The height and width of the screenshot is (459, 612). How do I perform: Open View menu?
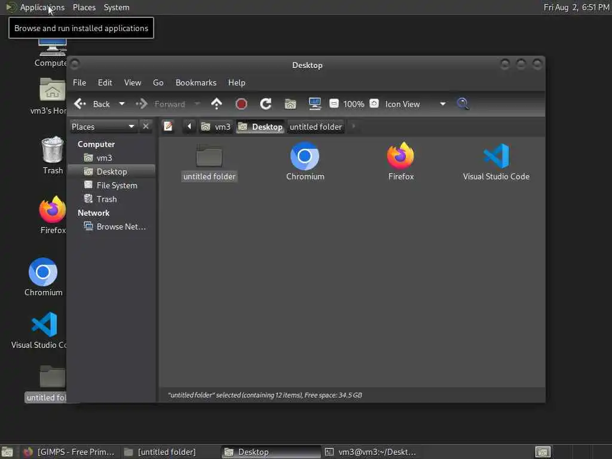(133, 82)
